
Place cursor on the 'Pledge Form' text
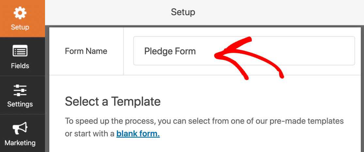click(x=170, y=51)
